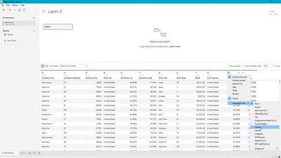Click the Layers 3 data source title
The image size is (281, 158).
pos(54,11)
